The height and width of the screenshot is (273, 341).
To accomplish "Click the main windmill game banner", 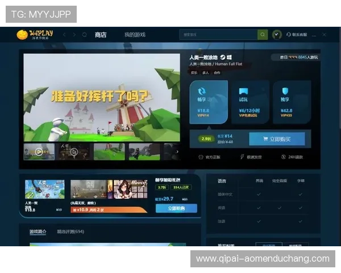I will point(102,97).
